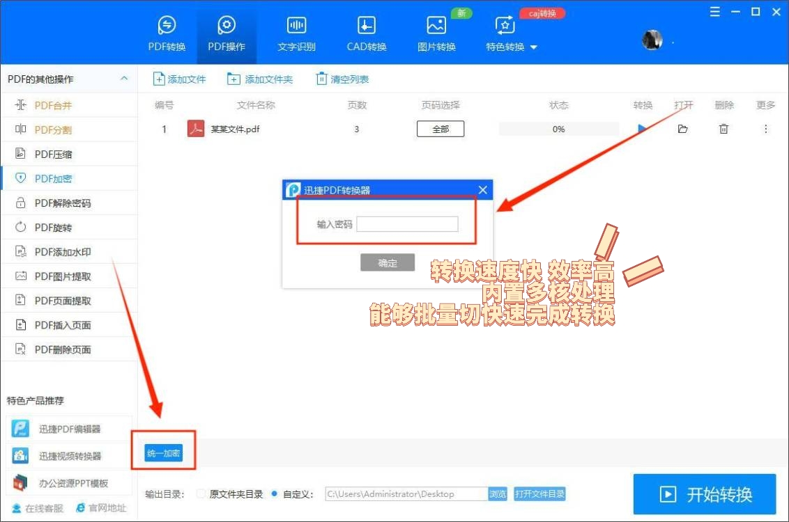Click the 开始转换 button
The height and width of the screenshot is (522, 789).
coord(704,494)
